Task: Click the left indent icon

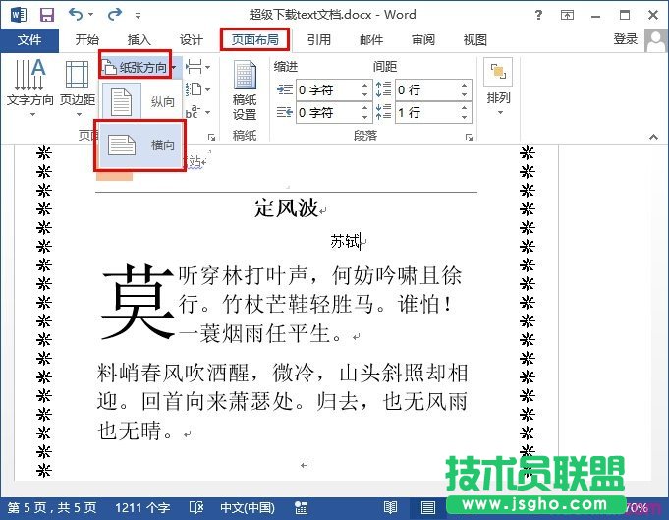Action: pos(284,89)
